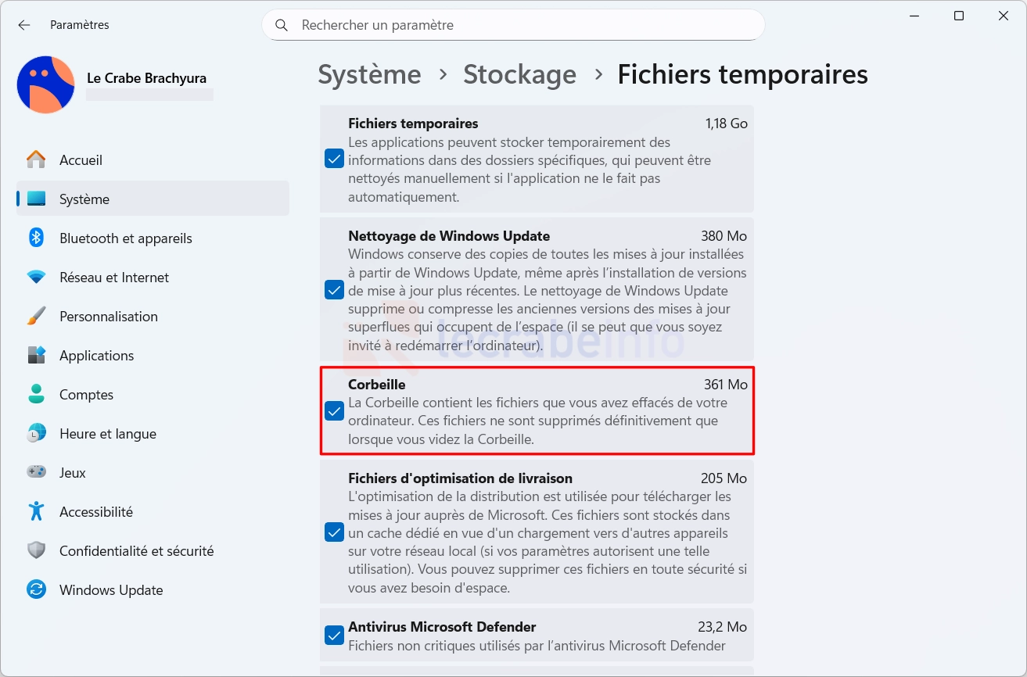The width and height of the screenshot is (1027, 677).
Task: Click the back arrow button
Action: pos(24,25)
